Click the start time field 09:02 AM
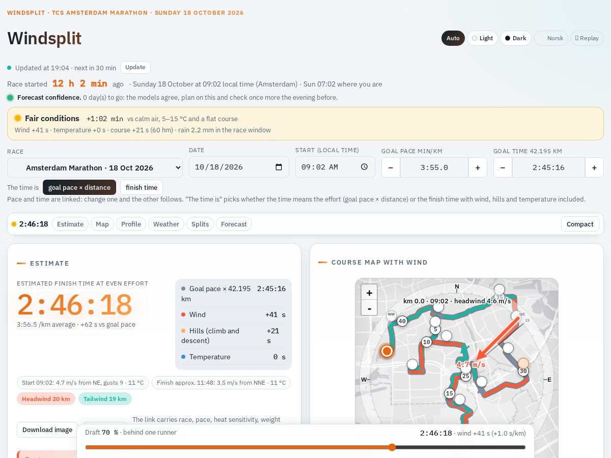Screen dimensions: 611x458 pos(335,167)
